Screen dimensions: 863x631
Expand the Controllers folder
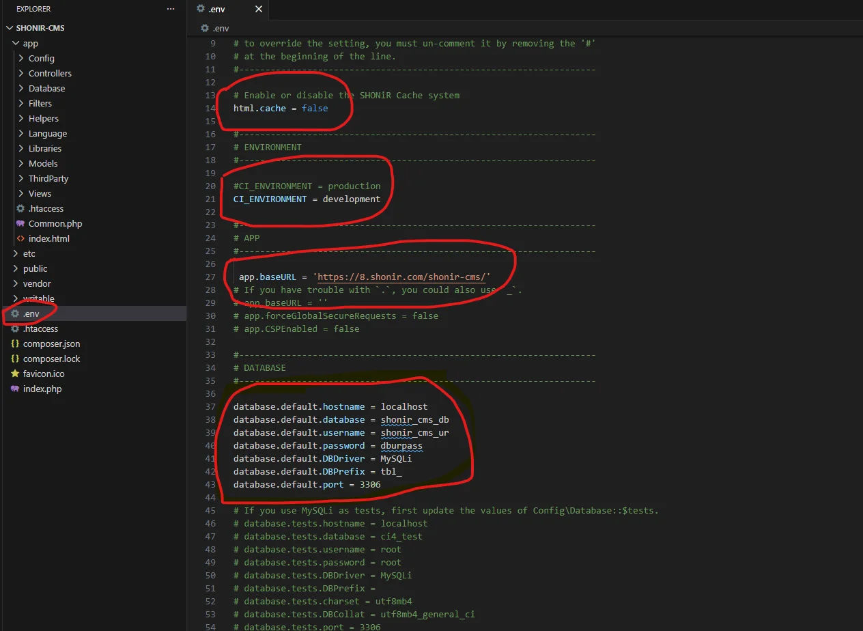[x=21, y=73]
